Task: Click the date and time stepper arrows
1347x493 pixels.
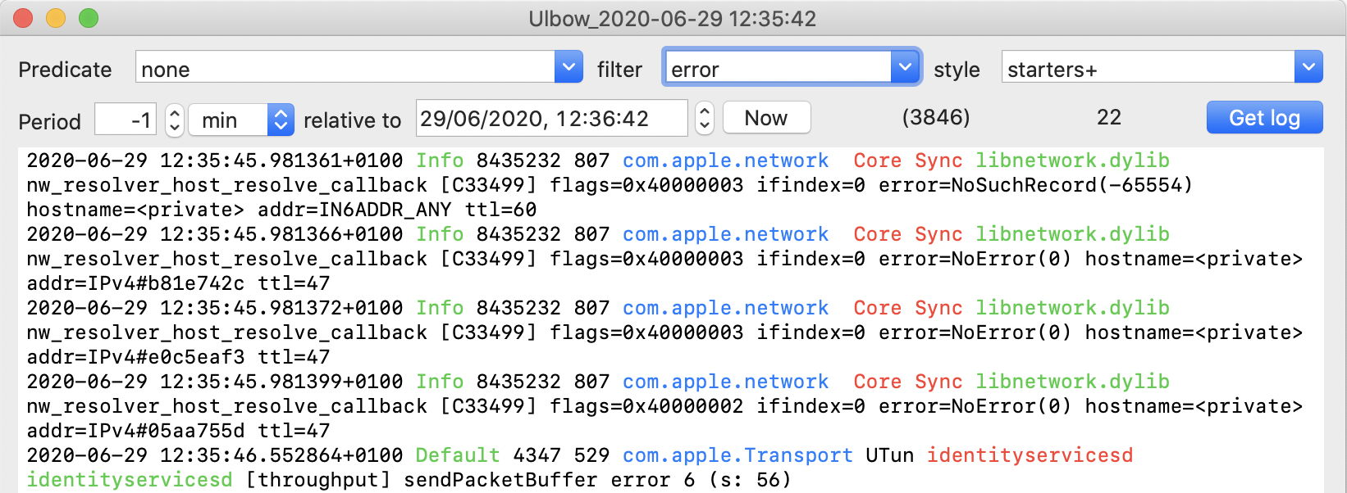Action: [704, 119]
